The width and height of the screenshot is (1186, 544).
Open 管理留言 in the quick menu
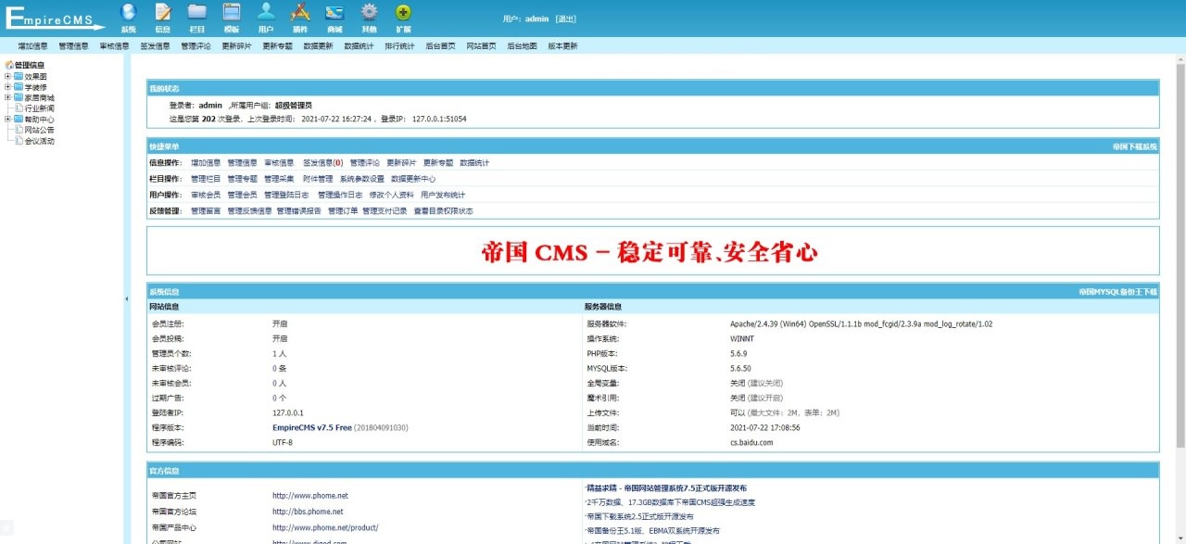206,210
